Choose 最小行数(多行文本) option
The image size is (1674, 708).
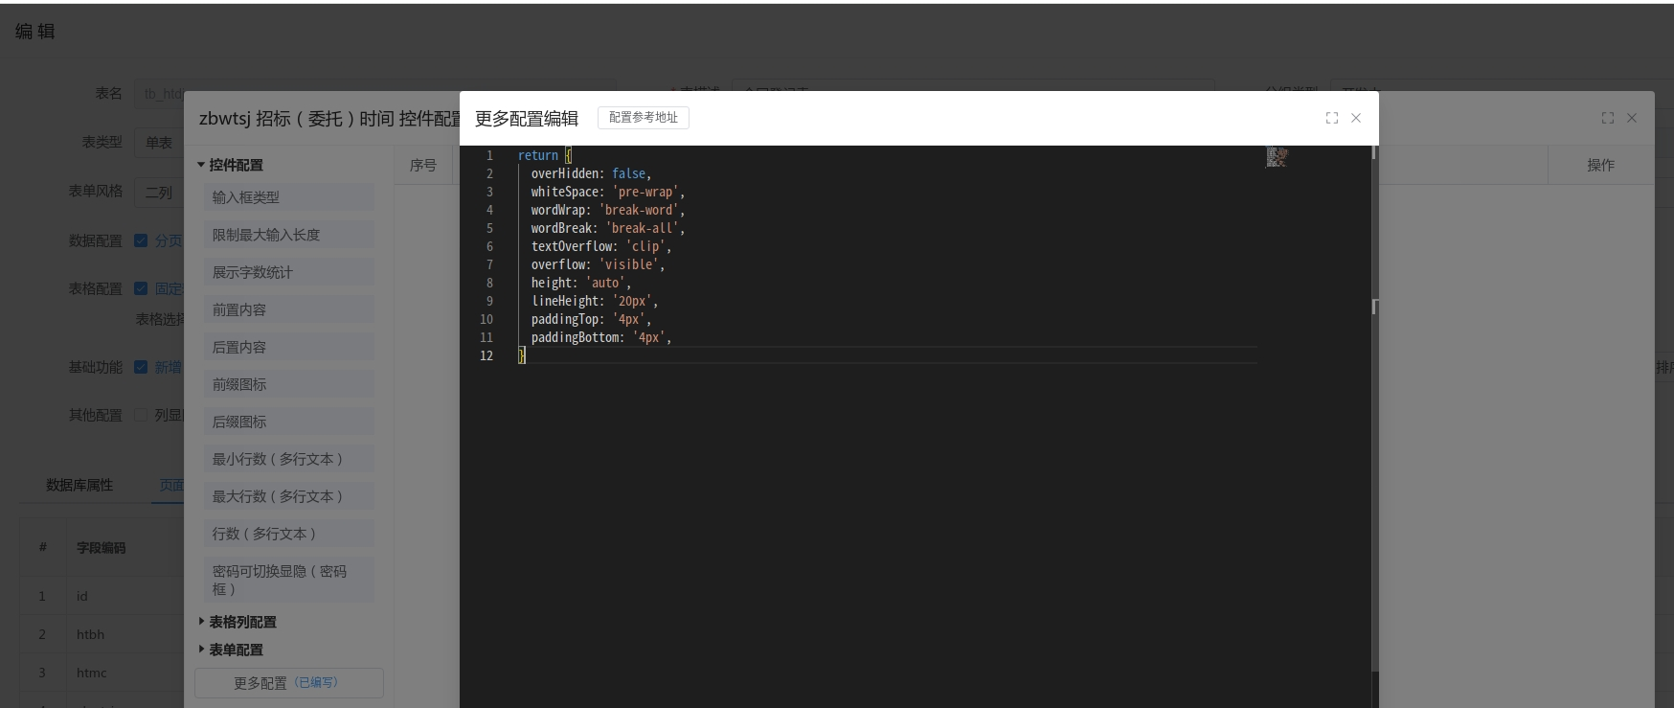coord(288,459)
